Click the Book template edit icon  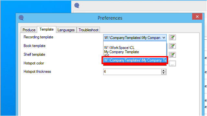(x=172, y=46)
